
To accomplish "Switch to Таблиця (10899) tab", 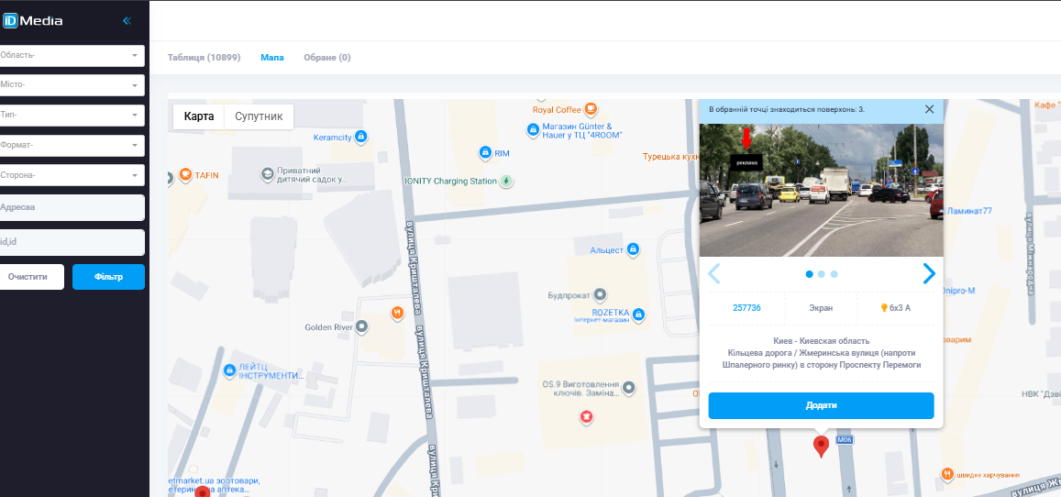I will [x=204, y=58].
